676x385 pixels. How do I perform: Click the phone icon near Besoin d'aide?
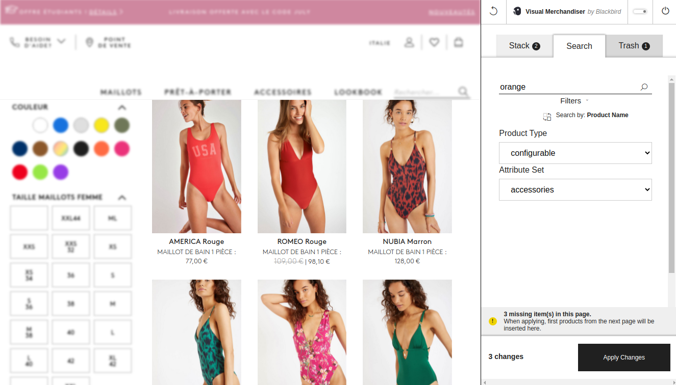click(x=15, y=42)
